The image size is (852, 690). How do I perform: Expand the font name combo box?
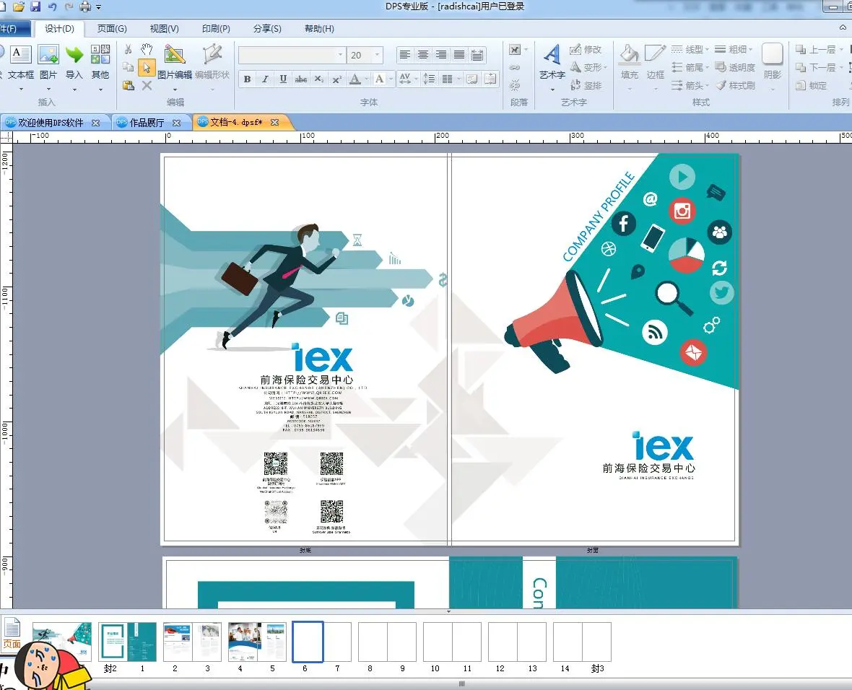[x=340, y=56]
